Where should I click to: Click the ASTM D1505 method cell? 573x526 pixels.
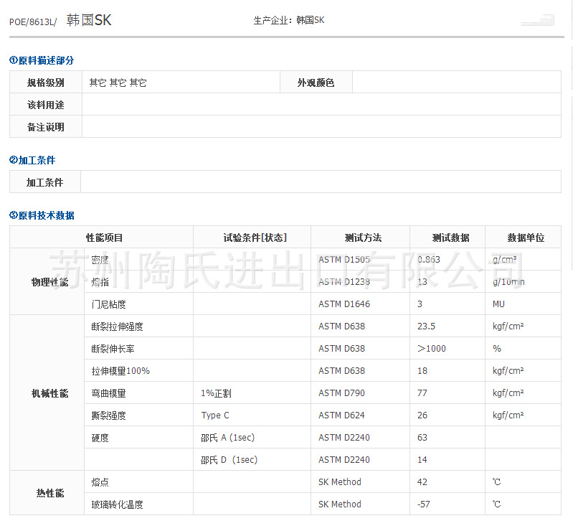click(x=360, y=260)
